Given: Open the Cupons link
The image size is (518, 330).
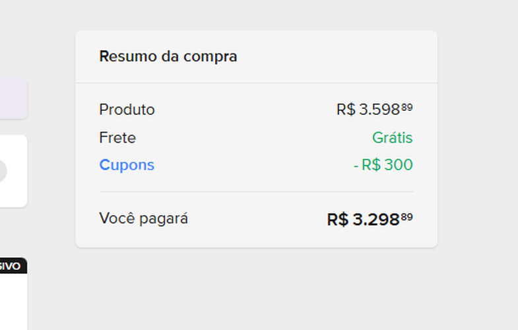Looking at the screenshot, I should pos(127,165).
